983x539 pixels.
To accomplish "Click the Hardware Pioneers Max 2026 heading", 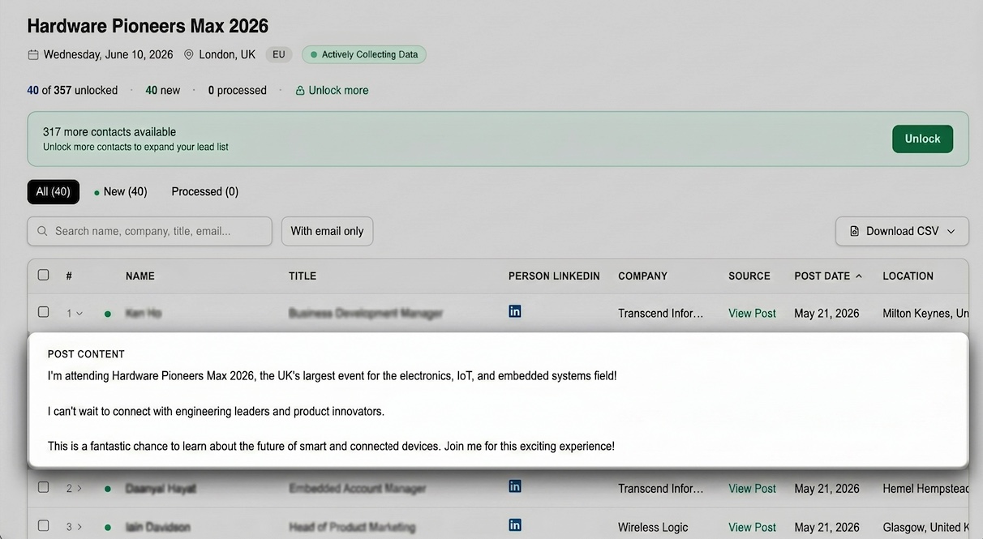I will click(148, 26).
